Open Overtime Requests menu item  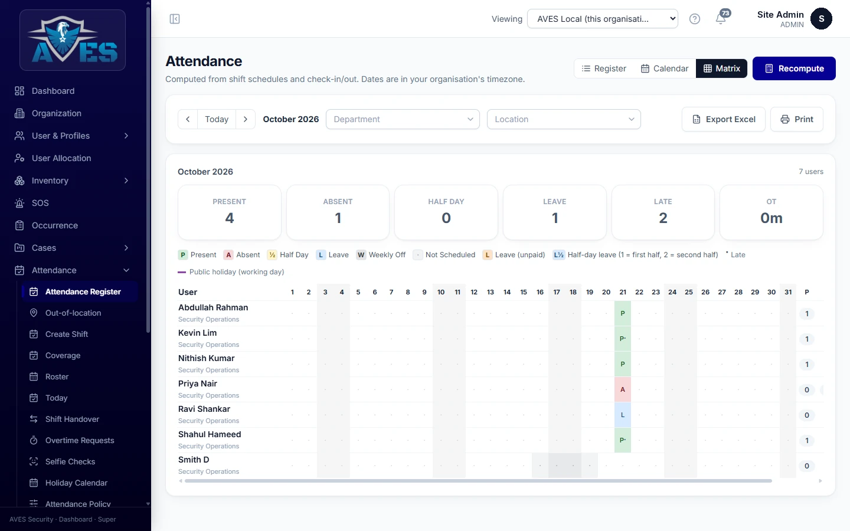click(x=80, y=440)
